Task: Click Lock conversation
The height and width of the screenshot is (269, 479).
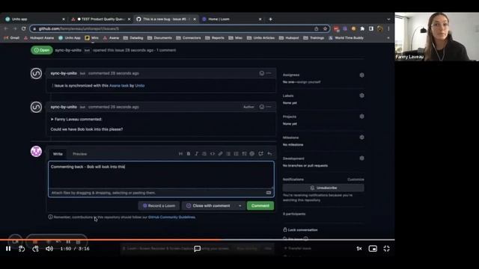Action: (300, 230)
